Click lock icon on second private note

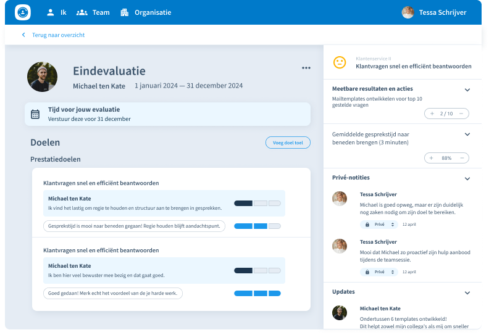click(367, 272)
